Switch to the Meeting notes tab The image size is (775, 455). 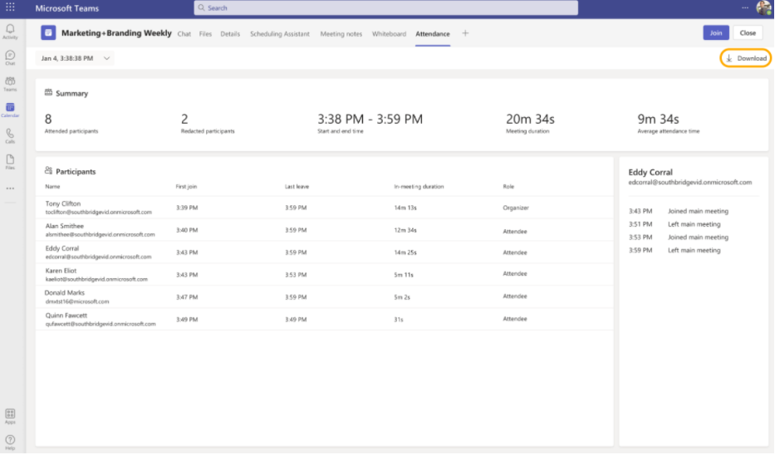(341, 34)
